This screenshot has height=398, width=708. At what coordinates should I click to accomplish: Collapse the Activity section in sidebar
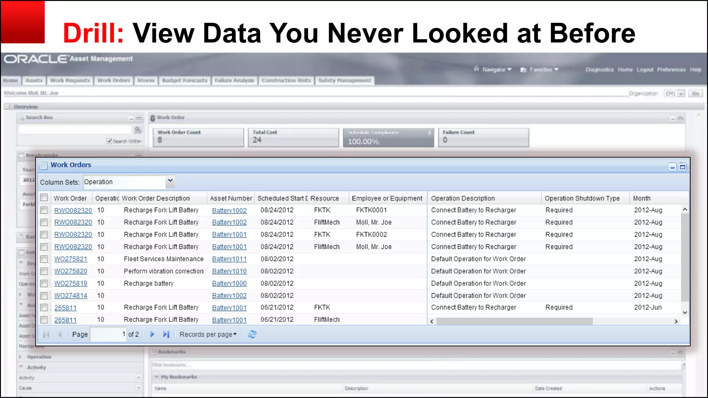21,367
